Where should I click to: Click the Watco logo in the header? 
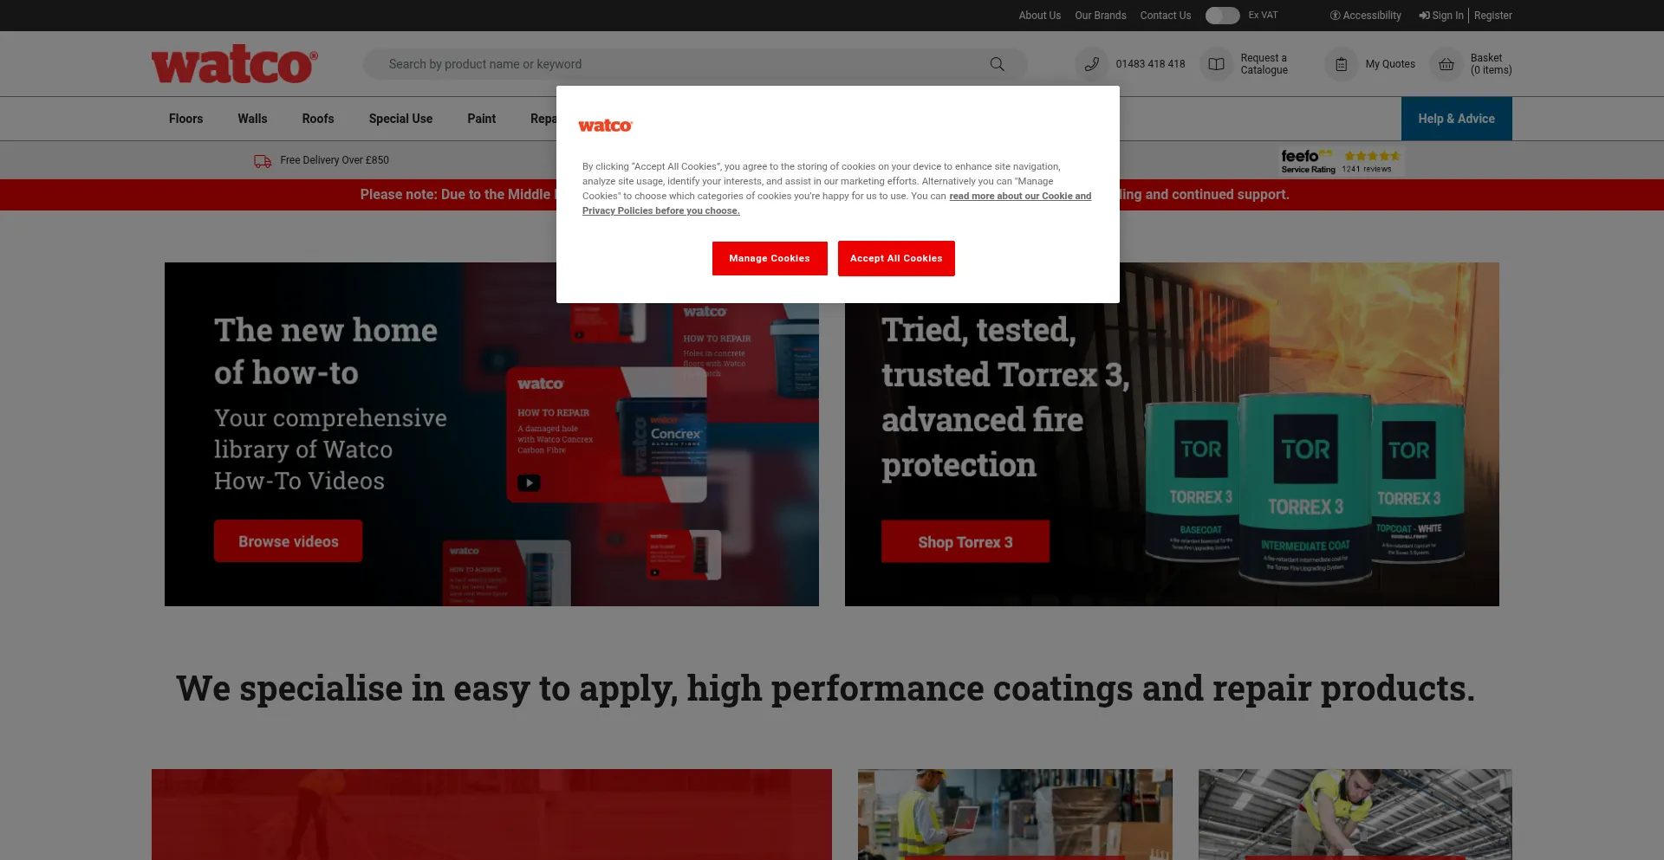point(235,65)
